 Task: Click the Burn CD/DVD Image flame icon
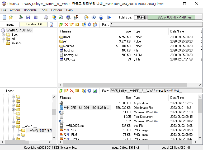(x=76, y=17)
